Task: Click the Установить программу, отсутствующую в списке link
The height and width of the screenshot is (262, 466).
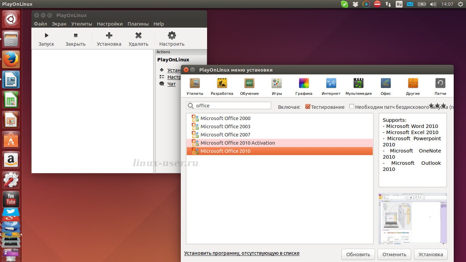Action: pos(242,253)
